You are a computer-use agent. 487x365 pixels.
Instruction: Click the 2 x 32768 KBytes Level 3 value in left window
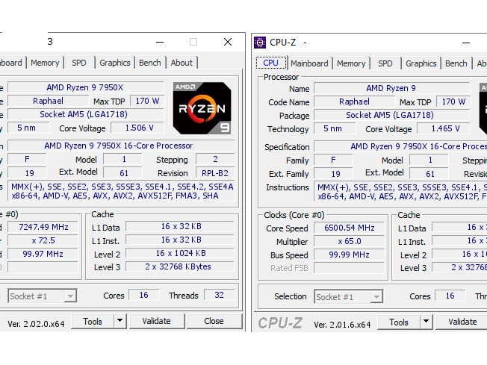pos(179,266)
